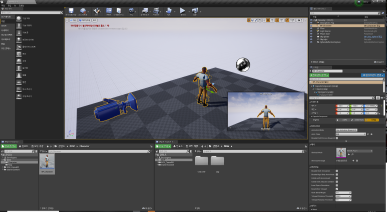
Task: Open the Modes wrench-and-brush toolbar icon
Action: click(x=97, y=11)
